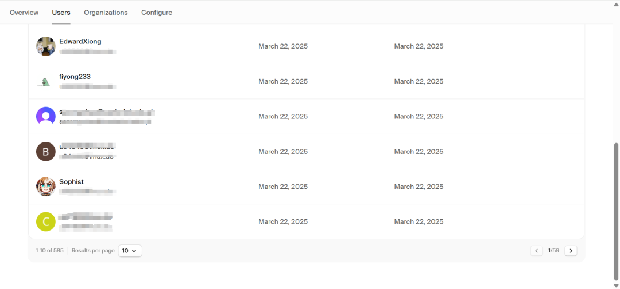
Task: Open the Sophist user name
Action: click(71, 182)
